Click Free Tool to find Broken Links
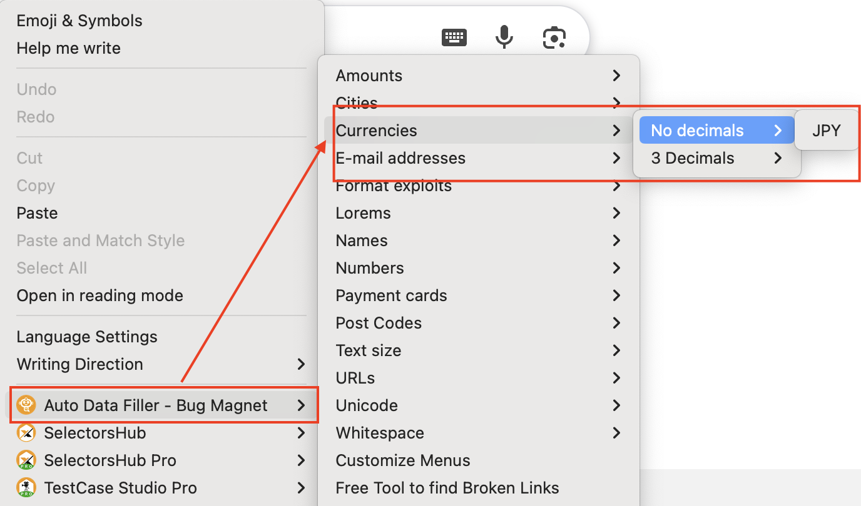Screen dimensions: 861x506 click(x=447, y=488)
